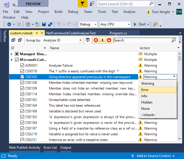
Task: Select Error in the action dropdown list
Action: click(158, 90)
